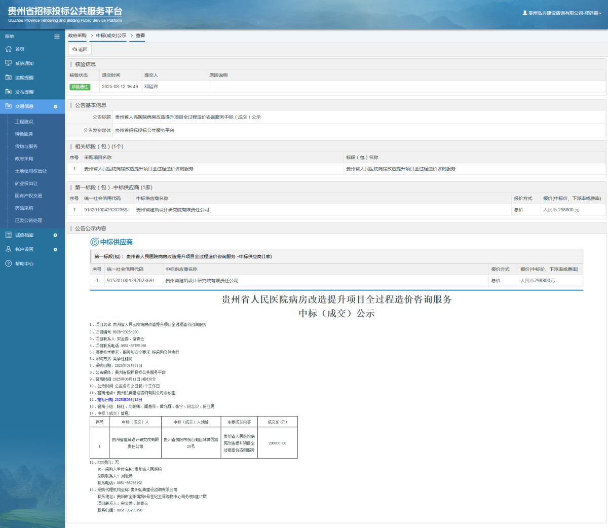Click 政府采购 breadcrumb link

tap(78, 35)
